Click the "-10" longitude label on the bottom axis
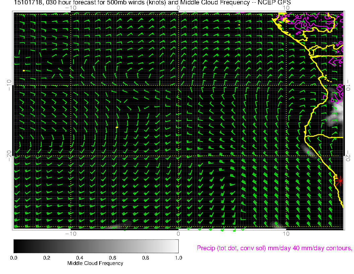354x274 pixels. click(x=70, y=233)
